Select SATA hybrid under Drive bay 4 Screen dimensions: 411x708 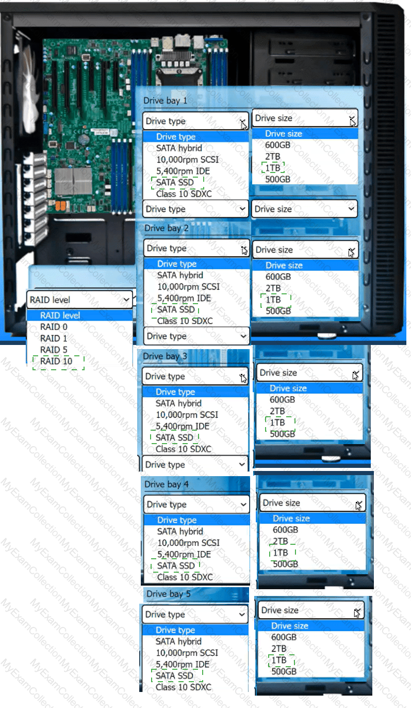[180, 531]
